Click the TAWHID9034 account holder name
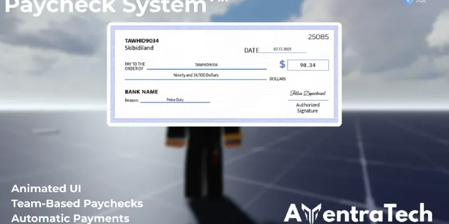Screen dimensions: 449x224 (x=142, y=41)
